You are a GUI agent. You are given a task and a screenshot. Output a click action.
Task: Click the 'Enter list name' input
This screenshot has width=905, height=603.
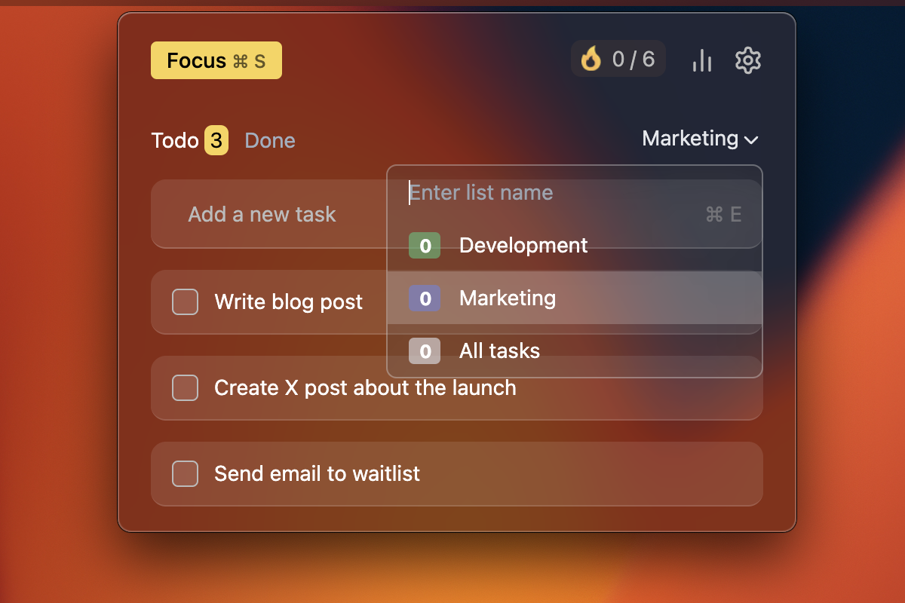480,193
